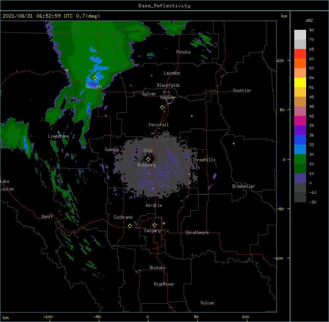The height and width of the screenshot is (322, 329).
Task: Click the Ponoka town label
Action: point(183,52)
